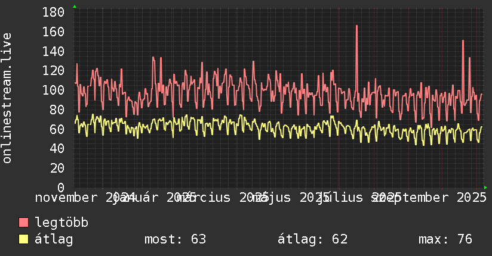
Task: Click the onlinestream.live vertical axis title
Action: 7,98
